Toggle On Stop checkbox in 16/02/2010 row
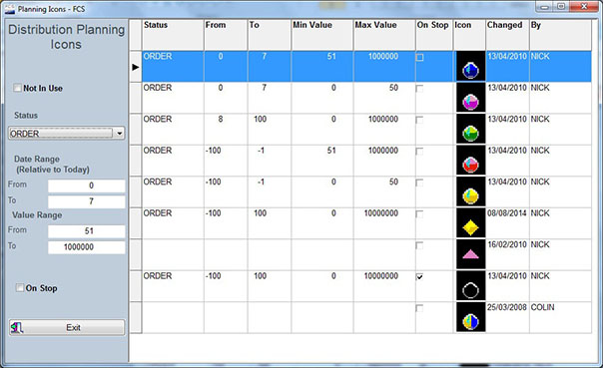Viewport: 603px width, 368px height. 420,246
